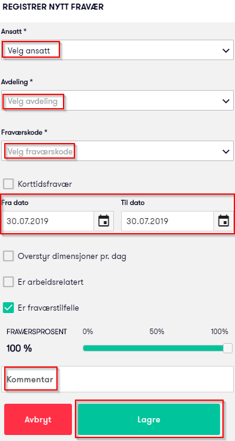The height and width of the screenshot is (441, 235).
Task: Cancel with the Avbryt button
Action: (38, 419)
